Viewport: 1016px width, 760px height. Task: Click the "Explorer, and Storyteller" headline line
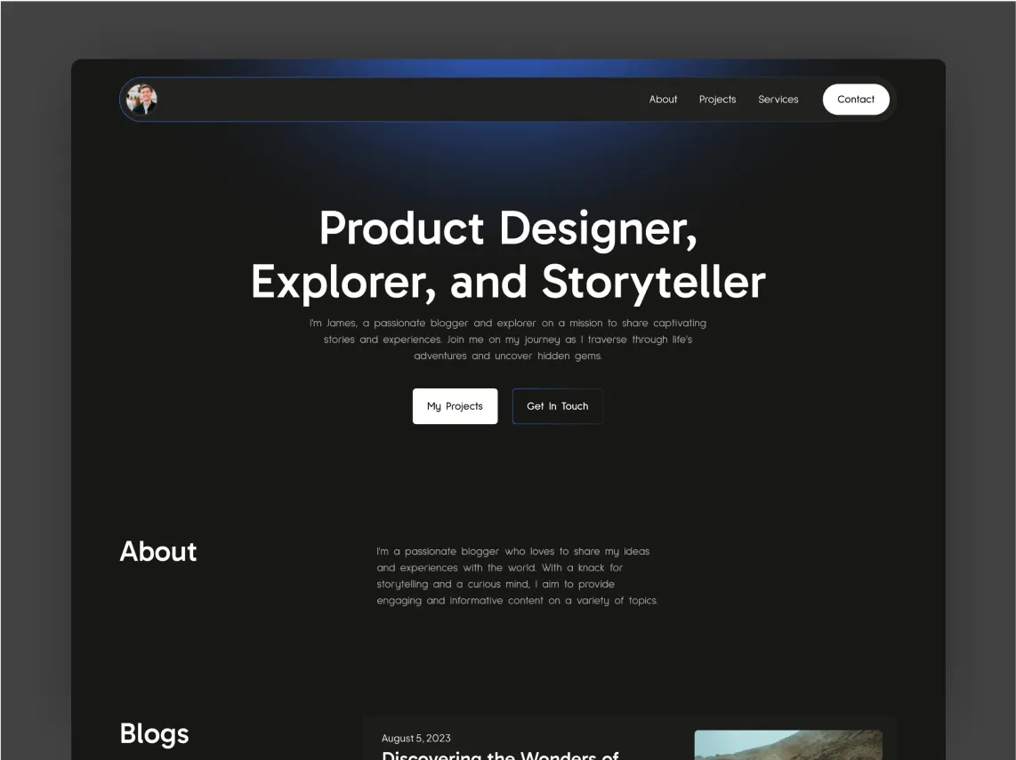(508, 283)
